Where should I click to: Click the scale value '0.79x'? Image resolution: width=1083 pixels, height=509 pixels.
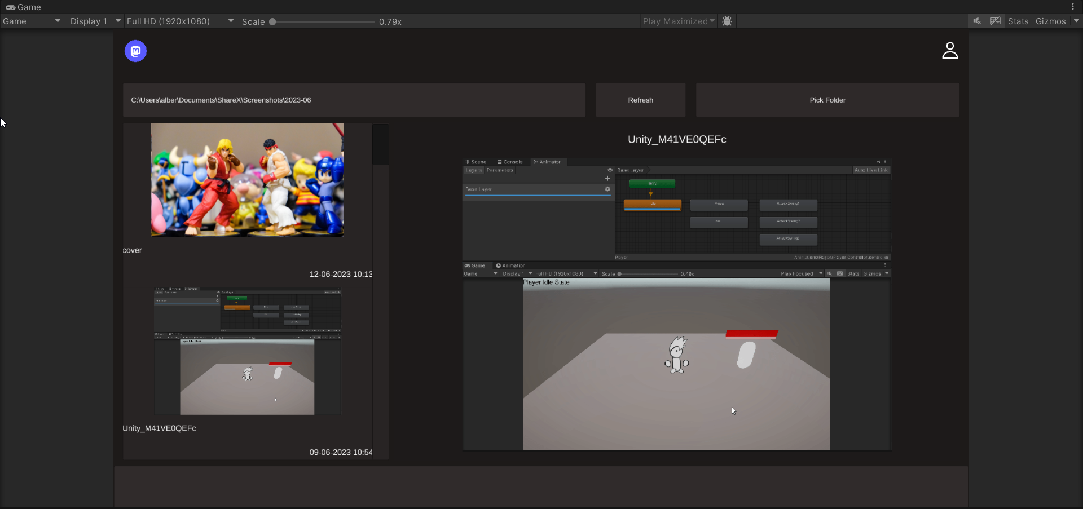[x=390, y=21]
